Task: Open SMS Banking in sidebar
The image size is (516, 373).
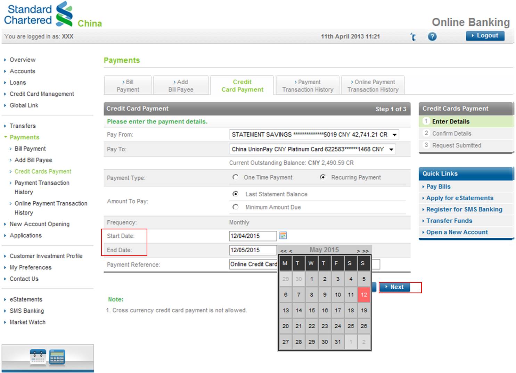Action: (x=27, y=311)
